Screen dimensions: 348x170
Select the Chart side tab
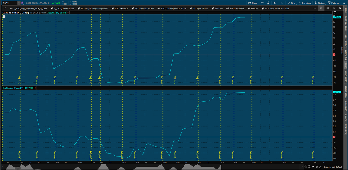click(345, 66)
